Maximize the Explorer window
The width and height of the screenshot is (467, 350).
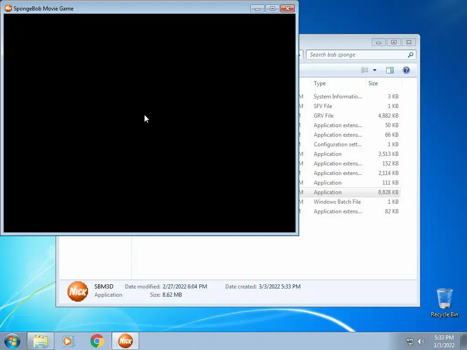(394, 42)
